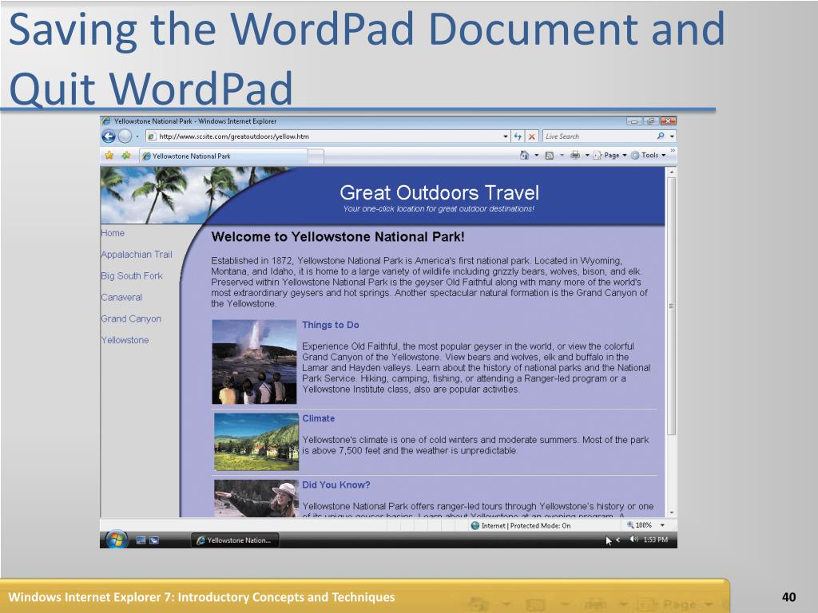Click the zoom level 100% button

(640, 525)
